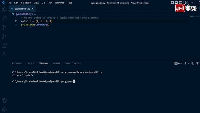Close the gyanipandit.py editor tab
The width and height of the screenshot is (200, 113).
tap(33, 9)
